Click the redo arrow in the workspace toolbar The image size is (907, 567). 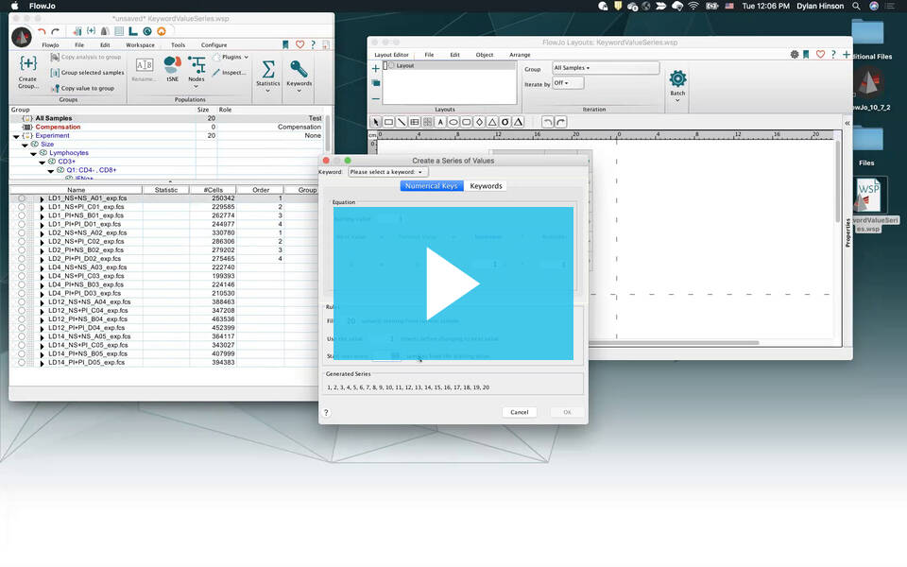point(56,31)
